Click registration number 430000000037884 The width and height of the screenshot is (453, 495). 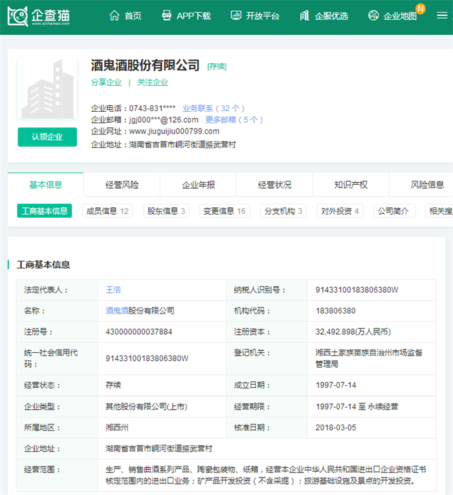[x=138, y=332]
